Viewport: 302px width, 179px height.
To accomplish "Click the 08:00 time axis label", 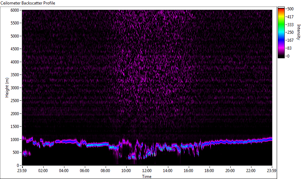I will [105, 171].
